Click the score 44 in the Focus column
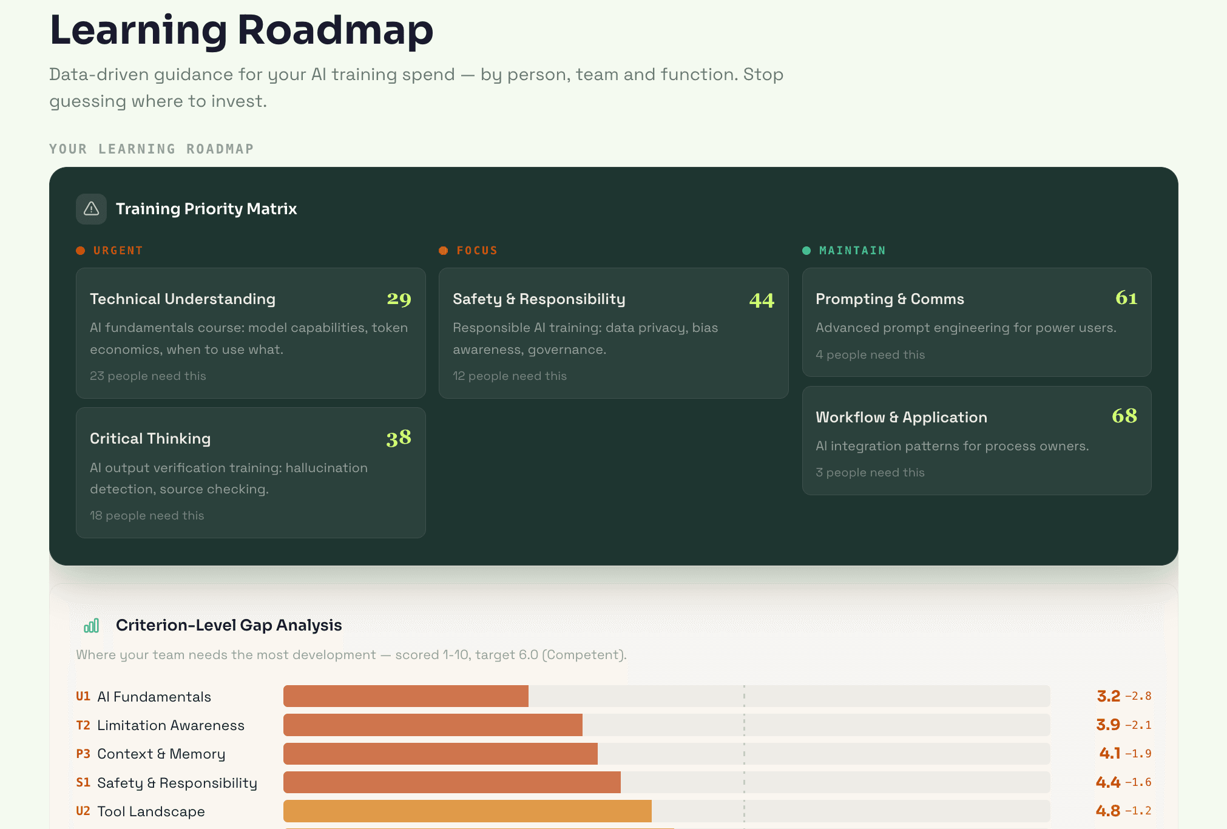 click(762, 300)
